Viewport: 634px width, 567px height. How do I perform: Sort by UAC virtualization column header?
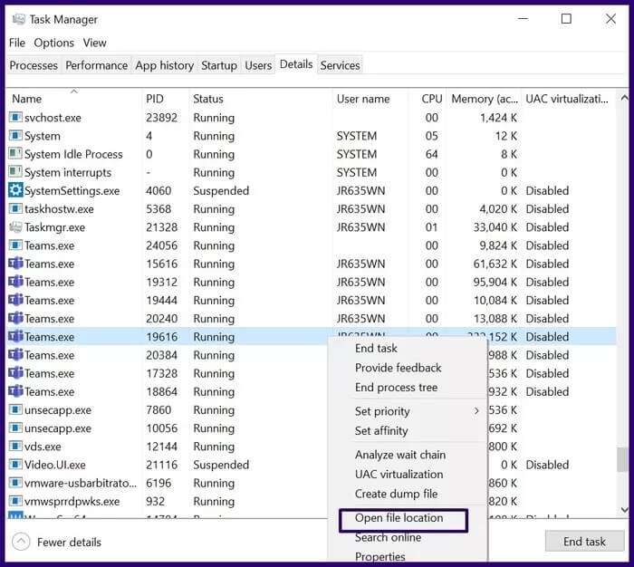(569, 99)
